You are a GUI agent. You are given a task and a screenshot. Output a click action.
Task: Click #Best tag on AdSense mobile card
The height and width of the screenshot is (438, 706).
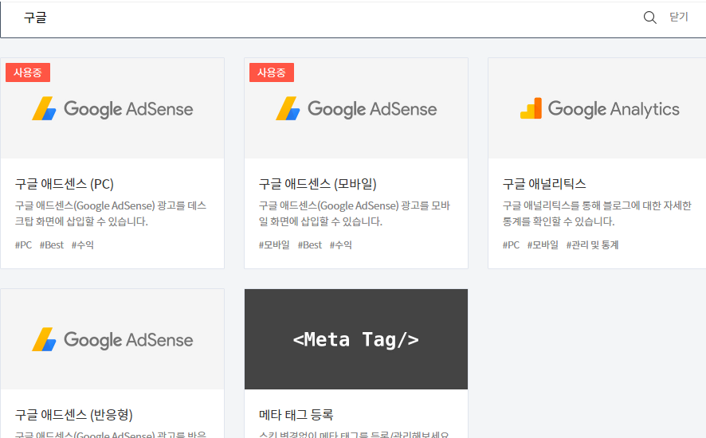[310, 245]
